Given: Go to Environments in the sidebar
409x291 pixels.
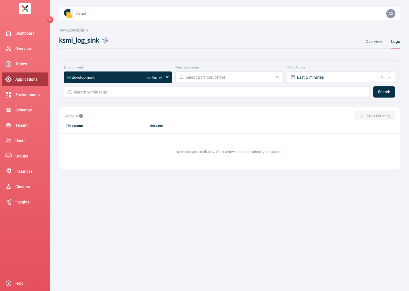Looking at the screenshot, I should tap(25, 95).
